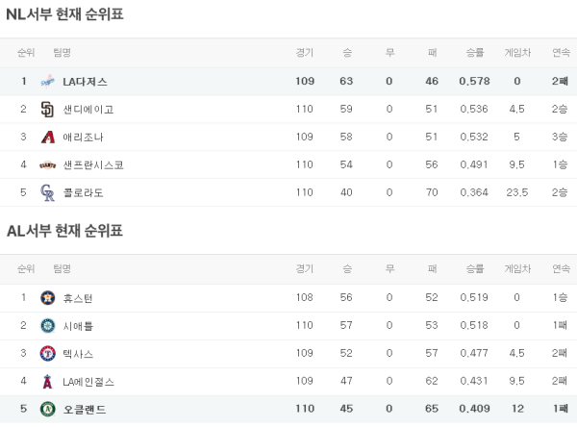Click the 게임차 header in AL table
Image resolution: width=577 pixels, height=427 pixels.
click(x=516, y=268)
